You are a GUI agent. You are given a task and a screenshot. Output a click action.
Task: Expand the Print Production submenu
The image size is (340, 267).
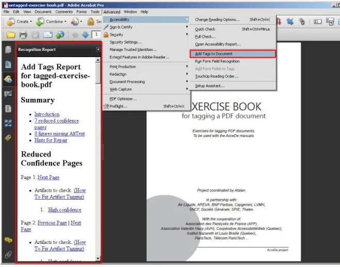[x=187, y=66]
